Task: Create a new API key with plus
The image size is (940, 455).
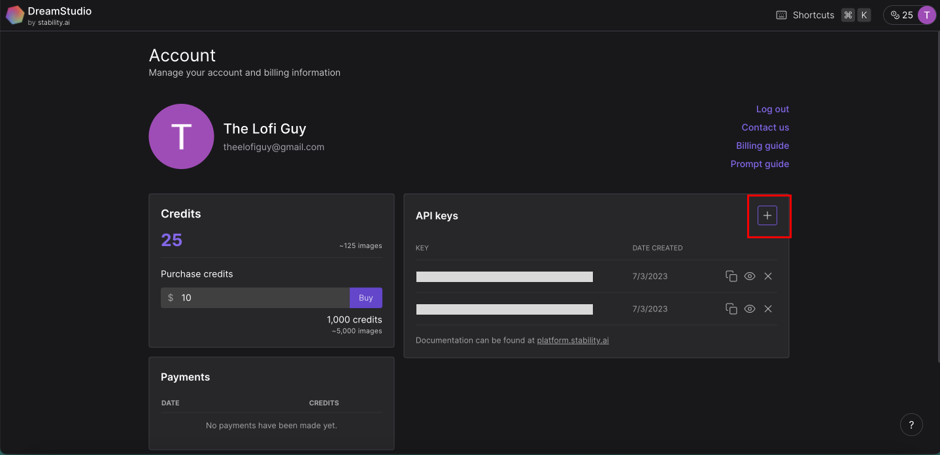Action: pos(767,215)
